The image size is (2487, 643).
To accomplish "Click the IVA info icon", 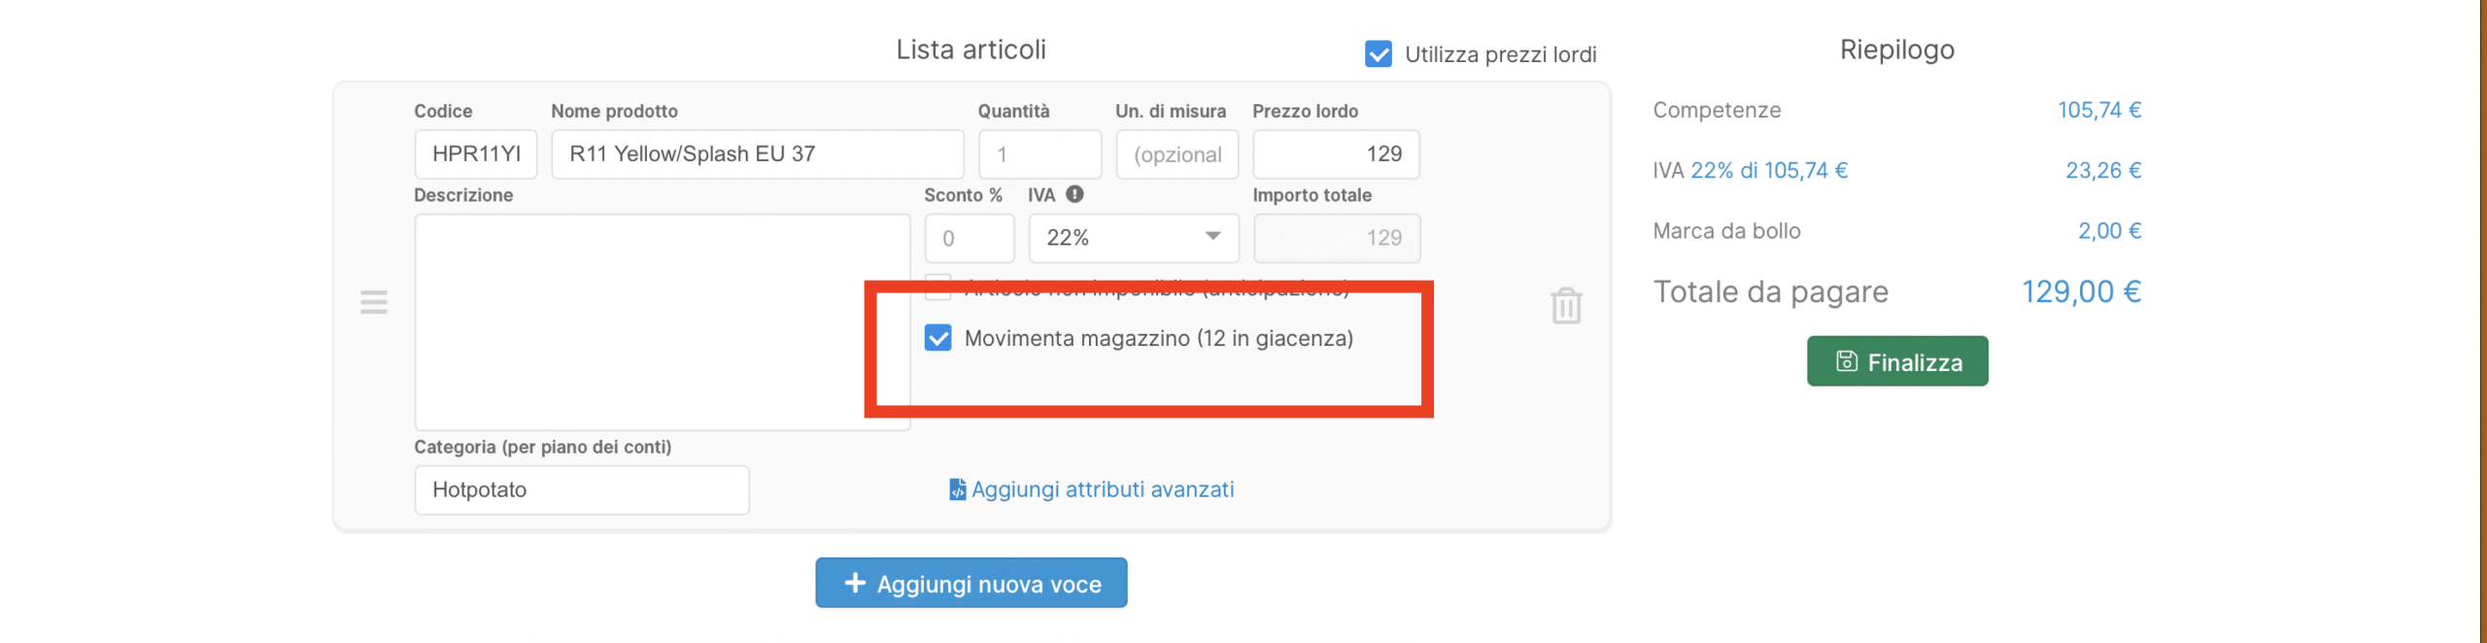I will tap(1074, 194).
